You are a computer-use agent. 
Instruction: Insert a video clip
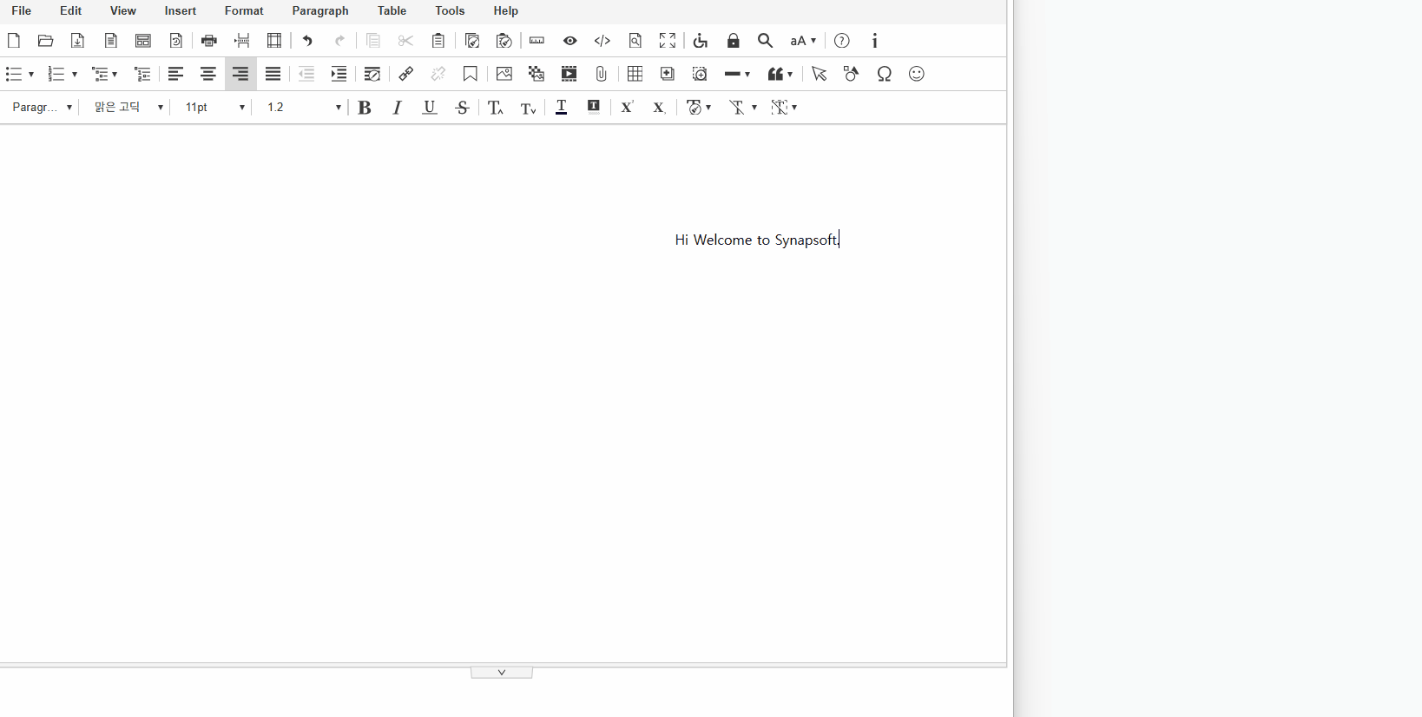click(x=569, y=74)
